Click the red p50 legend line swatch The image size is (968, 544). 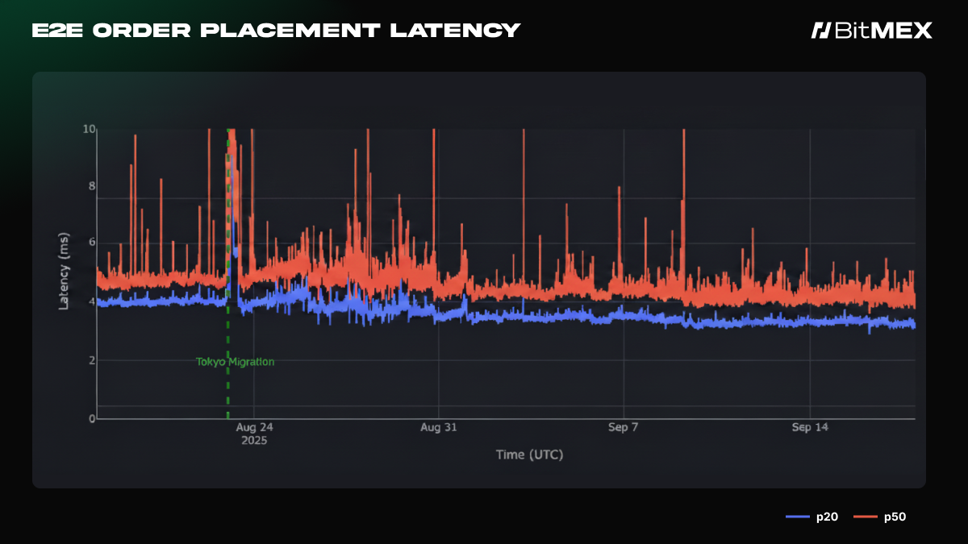866,517
